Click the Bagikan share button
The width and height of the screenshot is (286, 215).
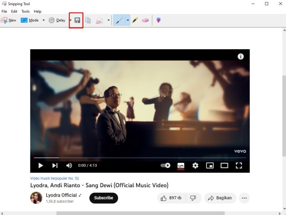pyautogui.click(x=220, y=198)
